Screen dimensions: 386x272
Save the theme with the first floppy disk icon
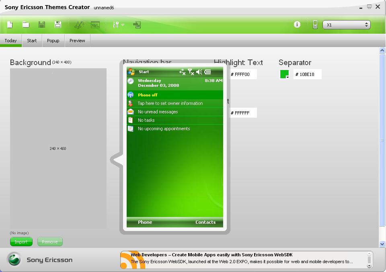coord(42,25)
